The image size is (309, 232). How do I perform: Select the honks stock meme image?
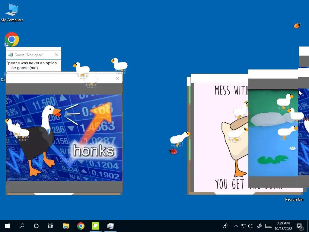point(64,138)
